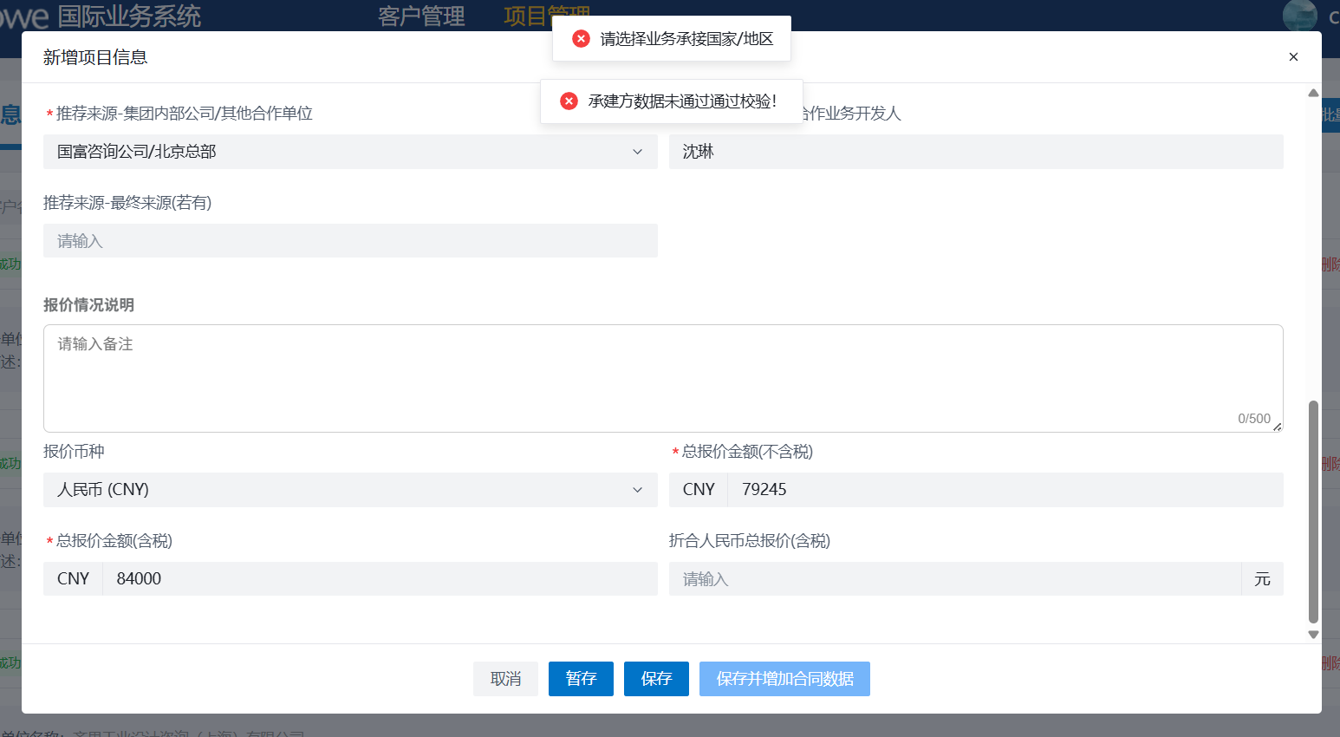Click the 保存 button
Image resolution: width=1340 pixels, height=737 pixels.
(x=656, y=679)
